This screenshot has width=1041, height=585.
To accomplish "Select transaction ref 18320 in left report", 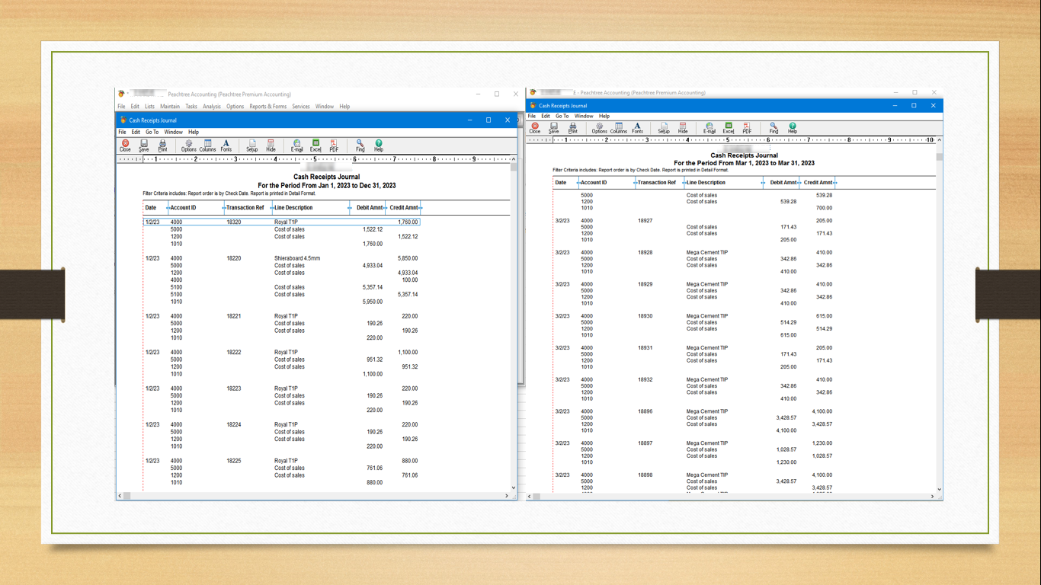I will [x=234, y=222].
